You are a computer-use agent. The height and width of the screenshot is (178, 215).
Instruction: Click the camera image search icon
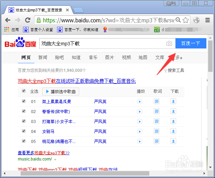pyautogui.click(x=169, y=43)
